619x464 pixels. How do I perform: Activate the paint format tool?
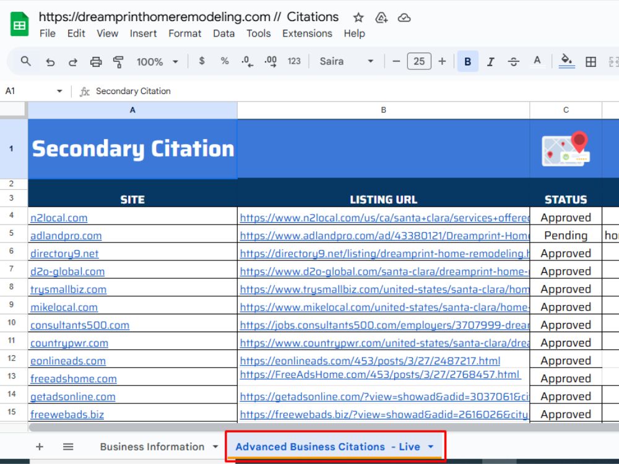tap(118, 61)
